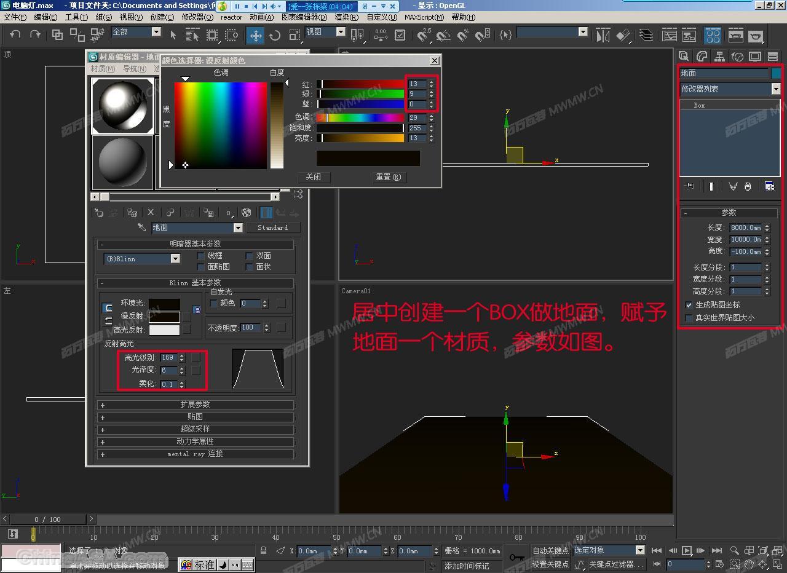Open Material Editor from main toolbar
The width and height of the screenshot is (787, 573).
tap(713, 35)
